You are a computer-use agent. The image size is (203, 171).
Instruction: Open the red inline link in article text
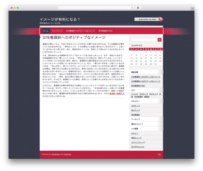pos(117,93)
